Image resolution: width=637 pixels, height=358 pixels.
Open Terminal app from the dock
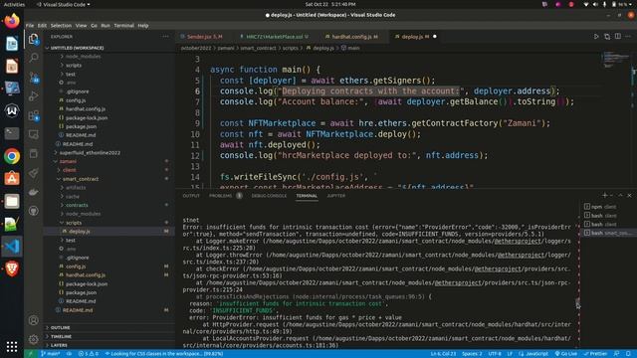[x=12, y=133]
